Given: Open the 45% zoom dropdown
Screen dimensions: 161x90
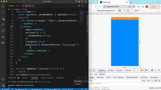Looking at the screenshot, I should click(x=137, y=10).
